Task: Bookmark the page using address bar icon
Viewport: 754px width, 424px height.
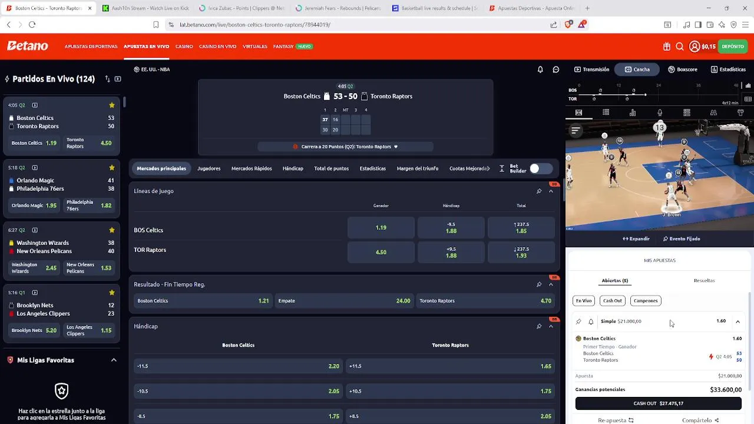Action: coord(156,25)
